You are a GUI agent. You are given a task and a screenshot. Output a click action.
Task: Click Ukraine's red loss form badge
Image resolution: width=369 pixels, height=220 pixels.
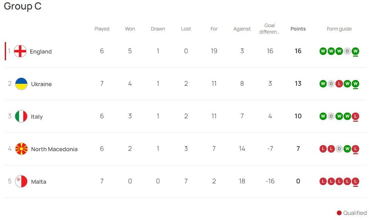click(x=339, y=83)
